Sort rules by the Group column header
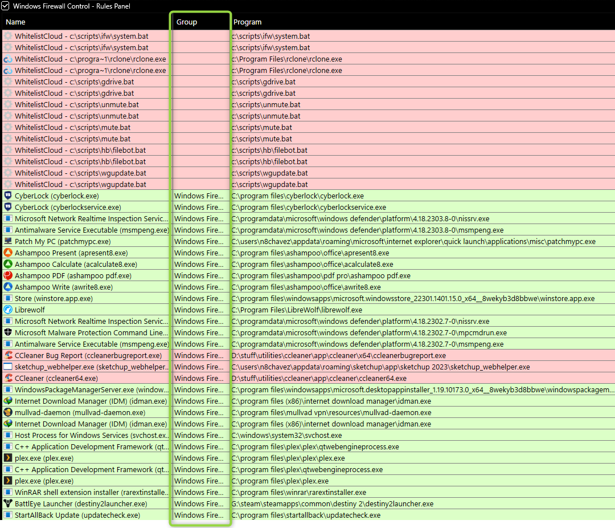The height and width of the screenshot is (528, 615). pyautogui.click(x=187, y=22)
